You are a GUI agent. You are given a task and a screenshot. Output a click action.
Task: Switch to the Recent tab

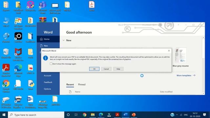70,85
